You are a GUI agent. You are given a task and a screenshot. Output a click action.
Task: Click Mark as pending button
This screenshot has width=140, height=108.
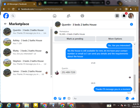[75, 39]
